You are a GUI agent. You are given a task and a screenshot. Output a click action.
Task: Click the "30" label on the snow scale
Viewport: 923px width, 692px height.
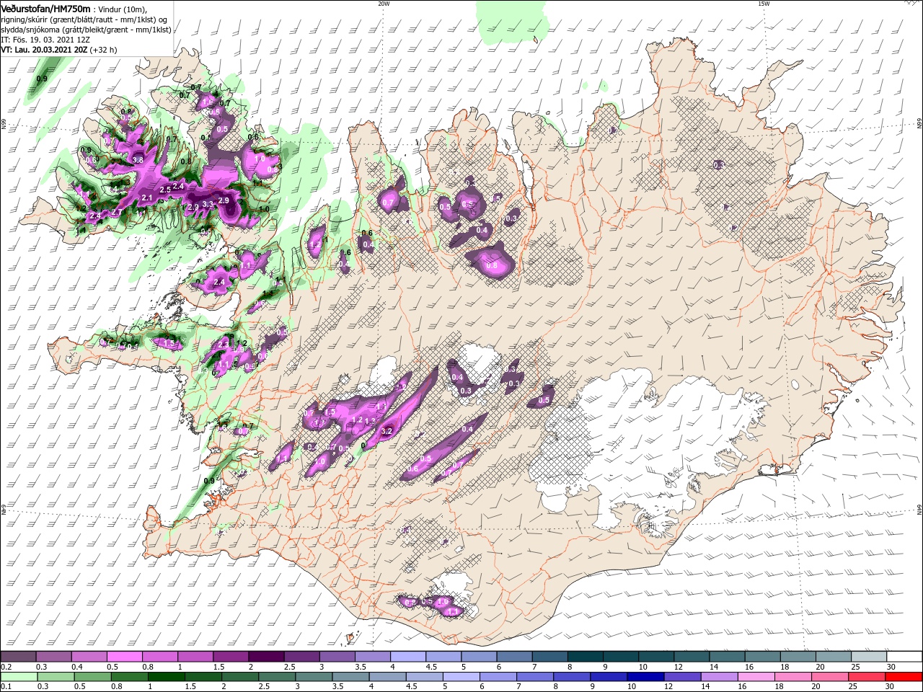(x=891, y=667)
